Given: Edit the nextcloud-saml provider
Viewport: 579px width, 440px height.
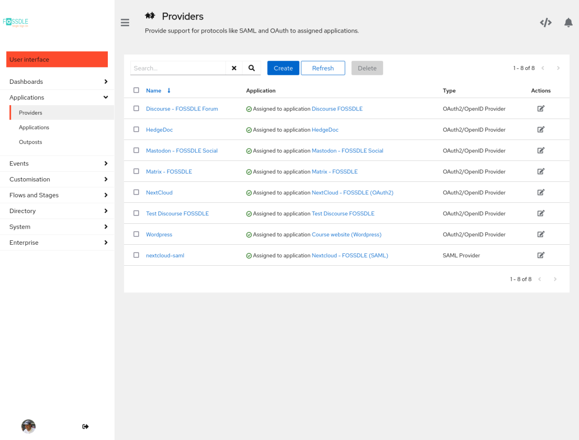Looking at the screenshot, I should click(x=541, y=255).
